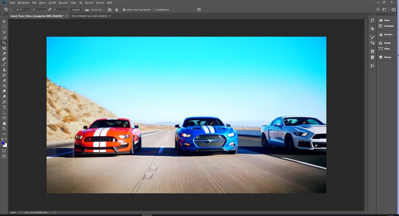Select the Zoom tool

coord(4,129)
